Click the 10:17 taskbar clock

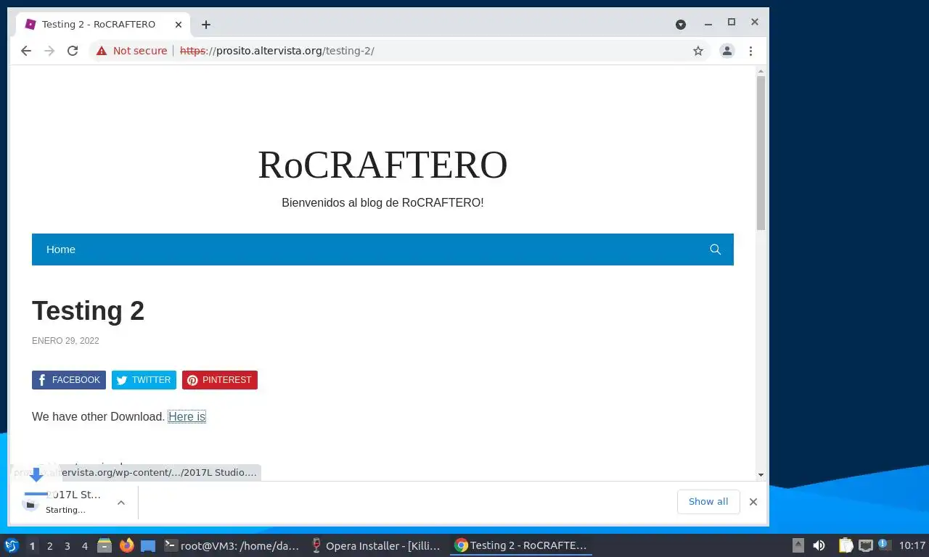point(912,545)
